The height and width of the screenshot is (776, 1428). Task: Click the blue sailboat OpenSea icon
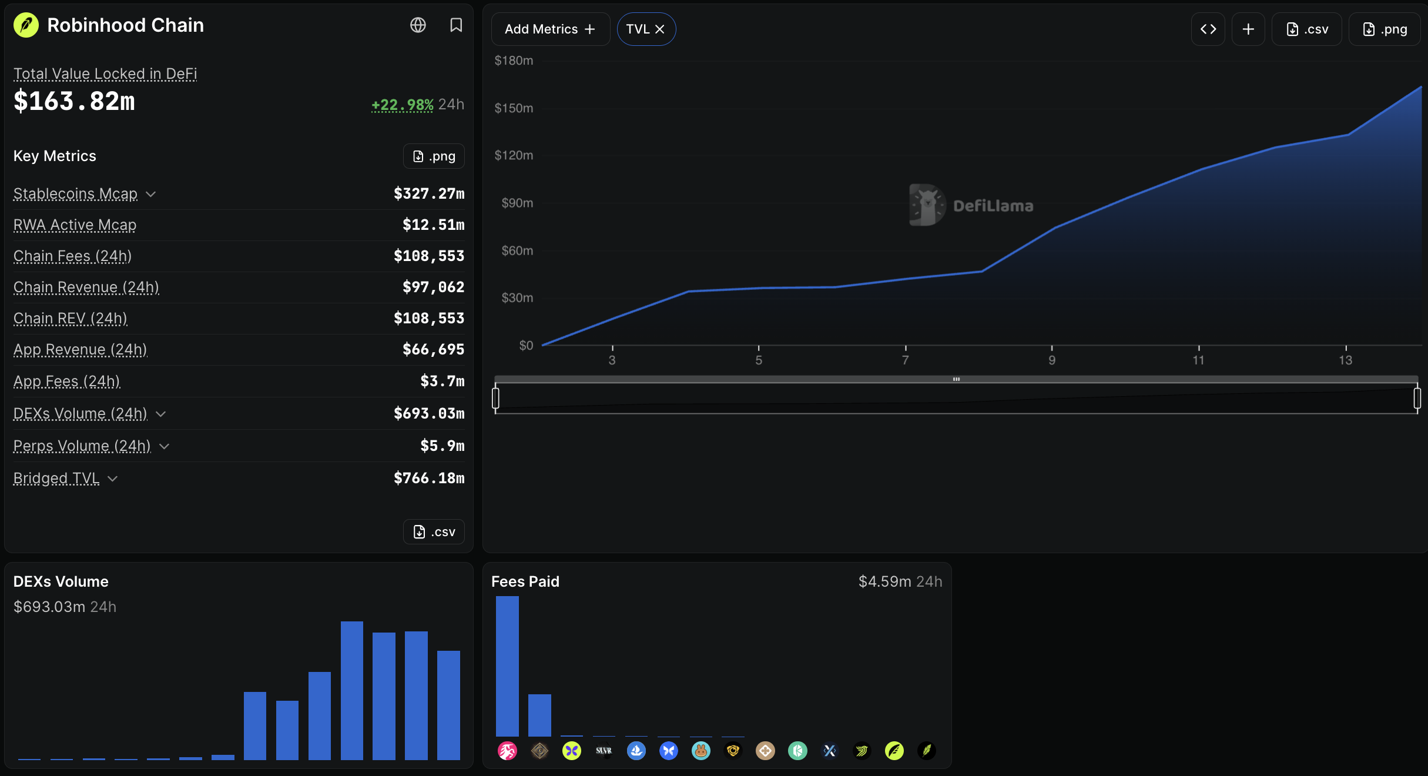[636, 751]
